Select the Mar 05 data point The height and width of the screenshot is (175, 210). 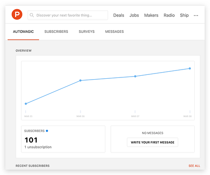[26, 104]
